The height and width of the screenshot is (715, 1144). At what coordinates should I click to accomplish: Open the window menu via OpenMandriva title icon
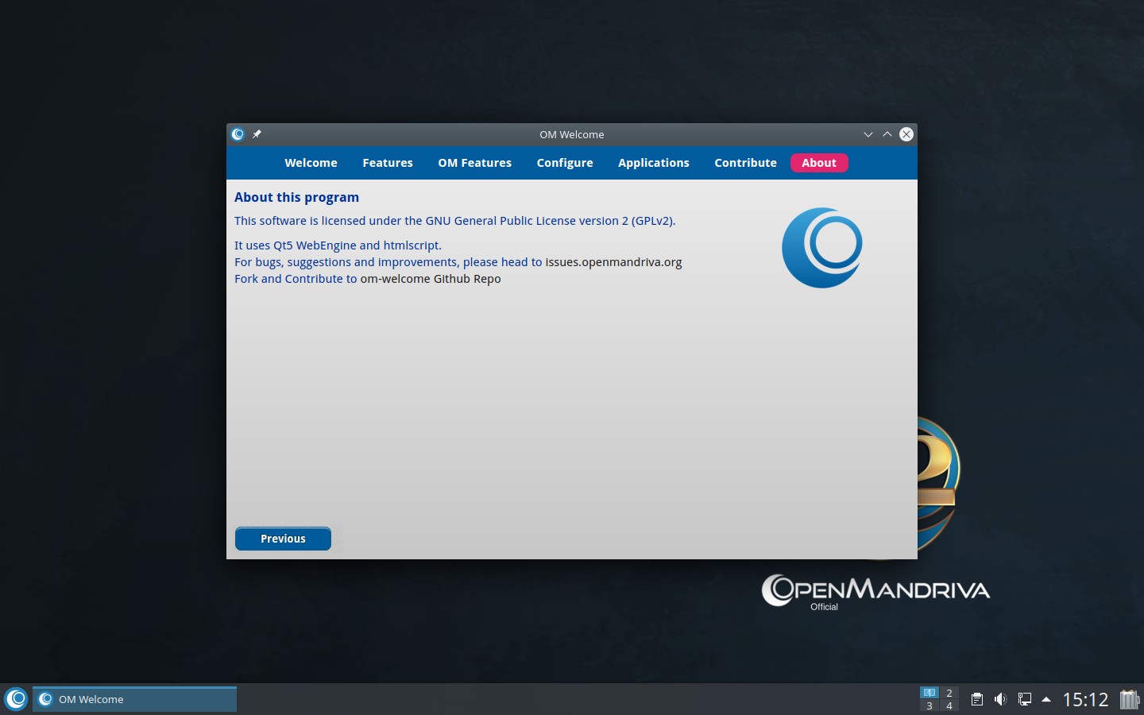238,134
